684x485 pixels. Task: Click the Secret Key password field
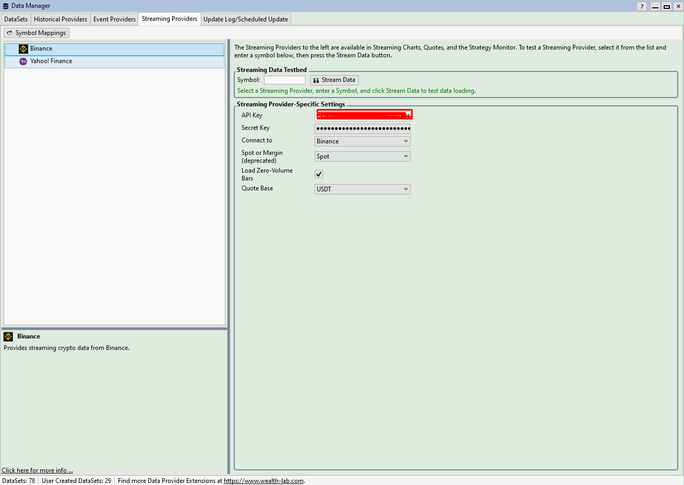(363, 128)
